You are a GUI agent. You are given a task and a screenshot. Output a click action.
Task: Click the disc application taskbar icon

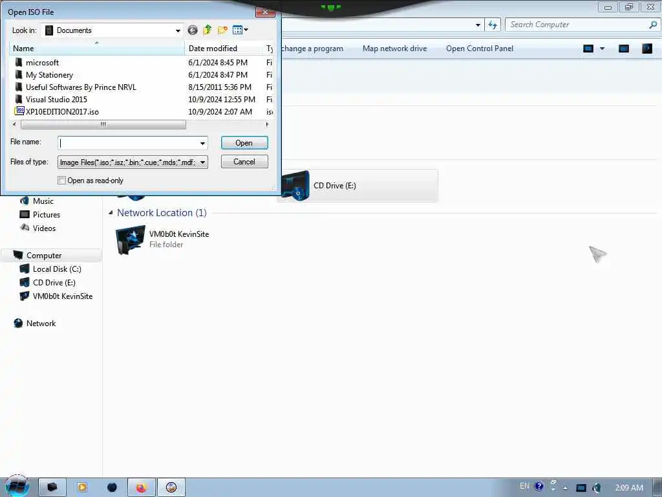click(x=171, y=487)
